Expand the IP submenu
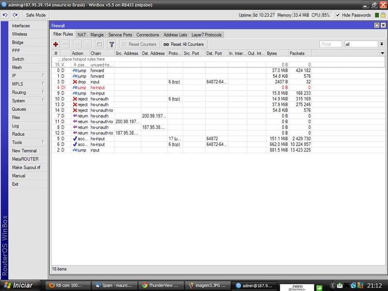Viewport: 388px width, 291px height. 28,76
